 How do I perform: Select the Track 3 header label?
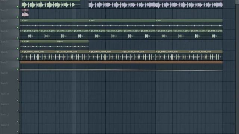coord(4,21)
